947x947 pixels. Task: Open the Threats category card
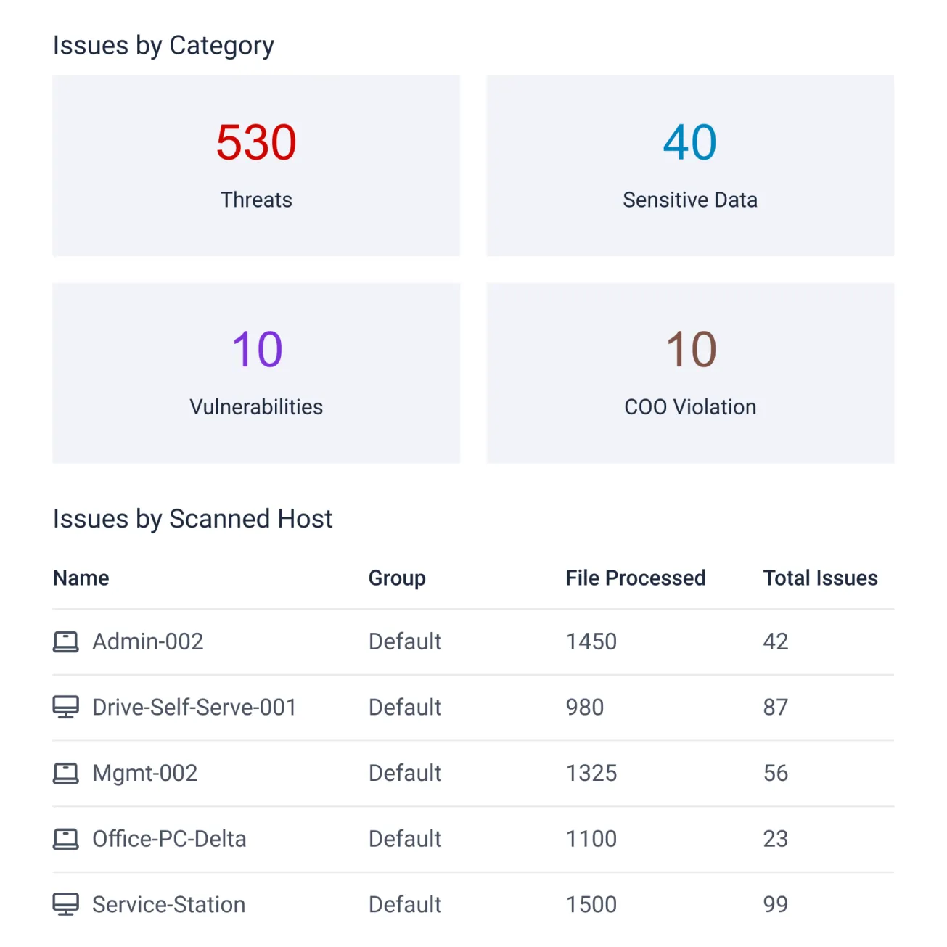click(255, 166)
